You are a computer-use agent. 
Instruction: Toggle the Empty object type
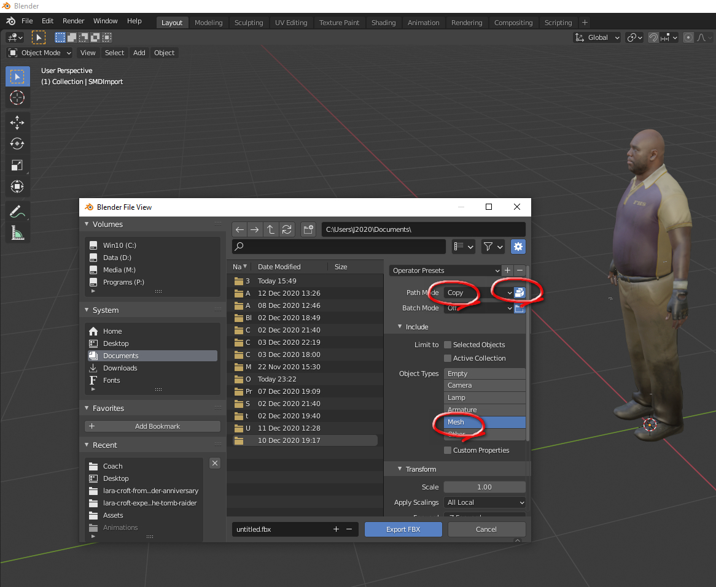point(484,374)
